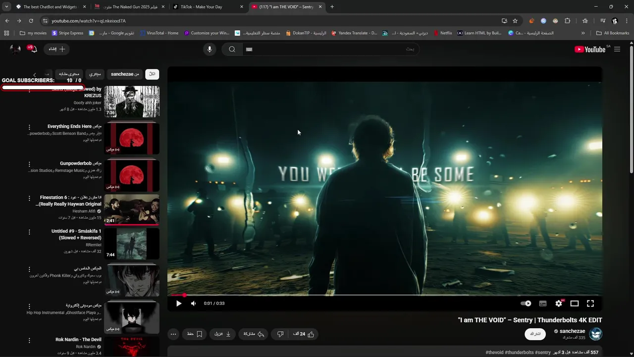Open the browser extensions puzzle icon
This screenshot has height=357, width=634.
(568, 21)
